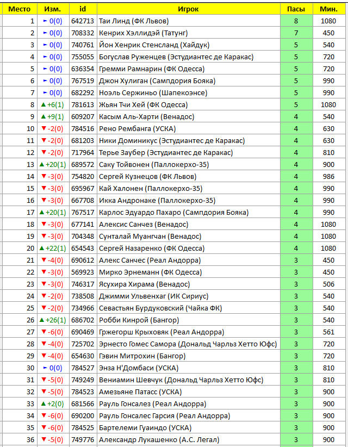Screen dimensions: 348x447
Task: Select player 'Эрнесто Гомес Самора (Дональд Чарльз Хетто Юфс)'
Action: pos(188,344)
